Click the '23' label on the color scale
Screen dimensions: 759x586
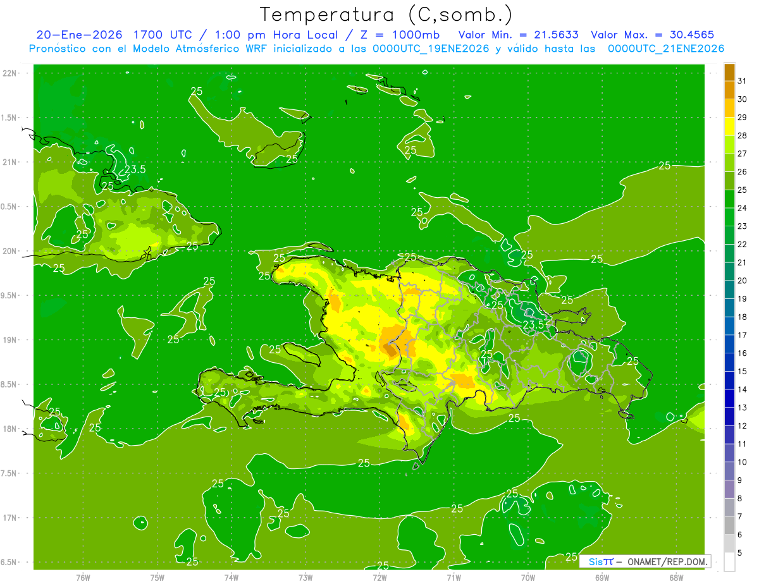[742, 226]
